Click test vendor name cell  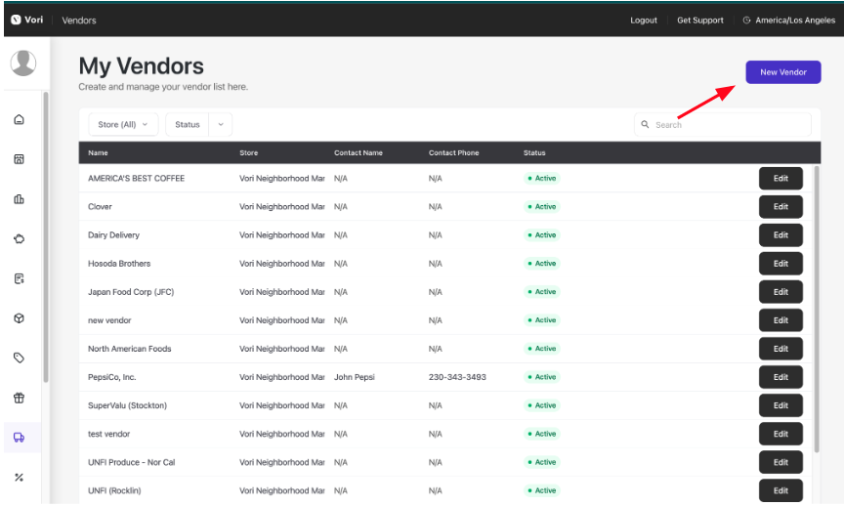[109, 434]
